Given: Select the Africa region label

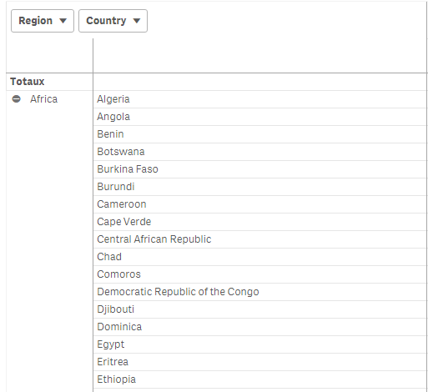Looking at the screenshot, I should click(x=44, y=99).
